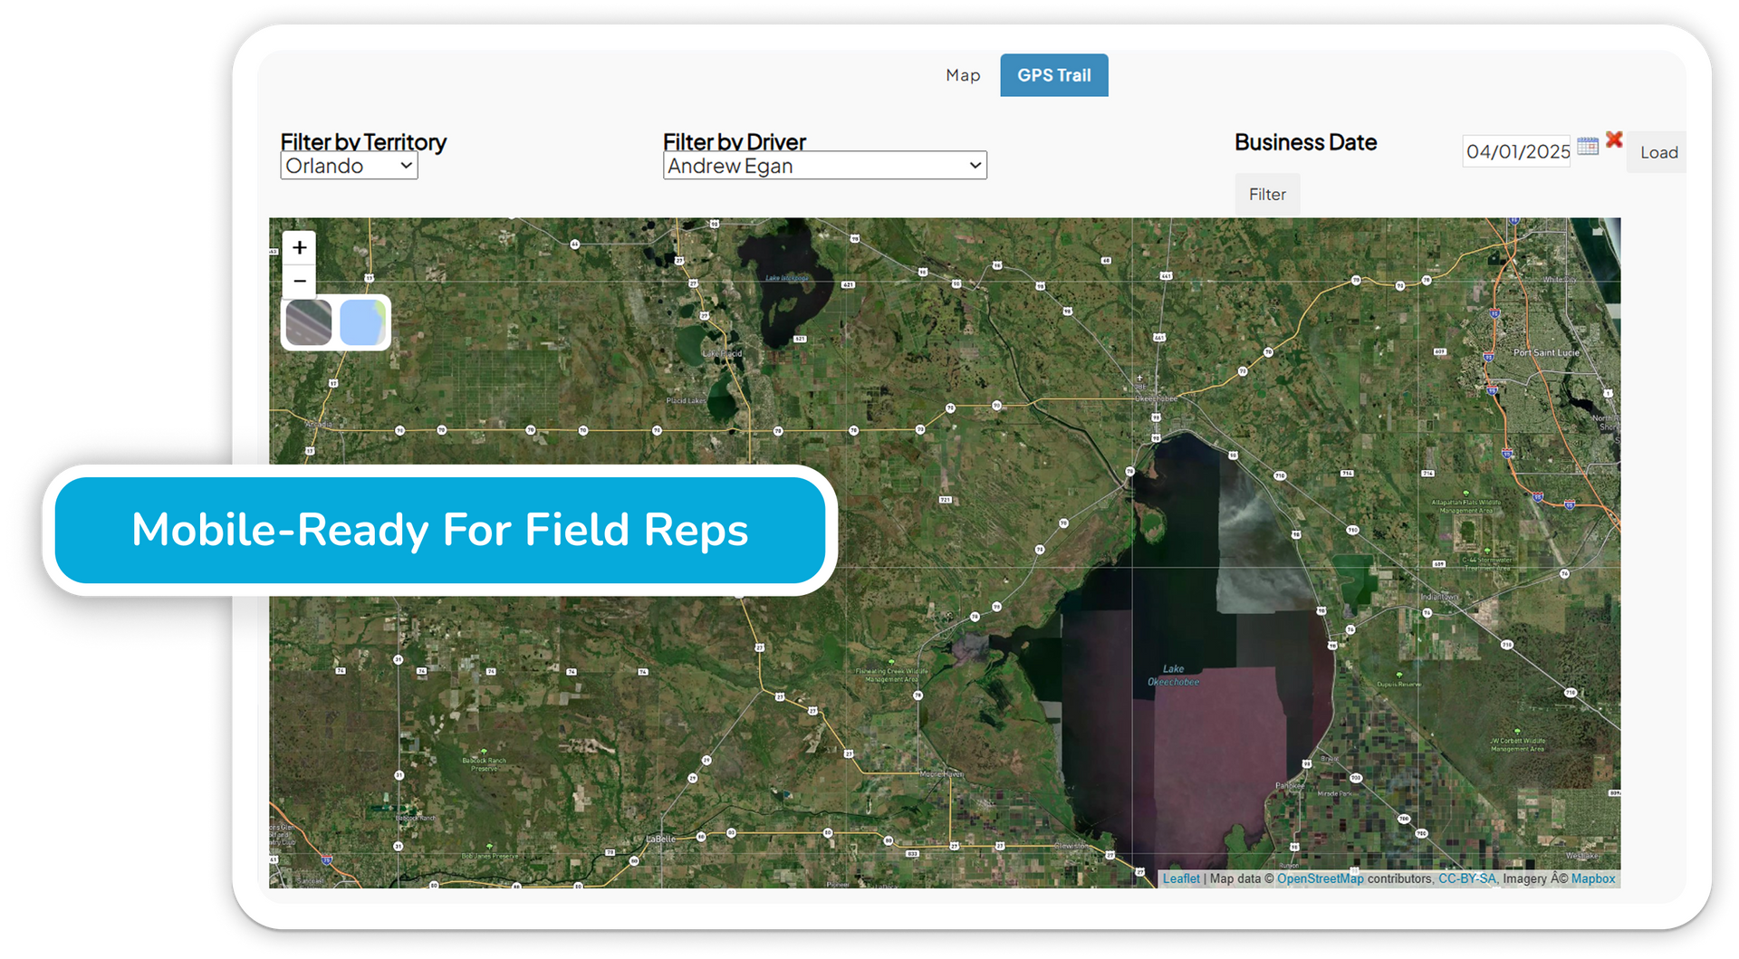Open the OpenStreetMap link
This screenshot has height=959, width=1739.
point(1320,878)
